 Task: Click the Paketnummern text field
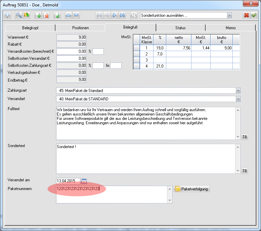coord(112,194)
